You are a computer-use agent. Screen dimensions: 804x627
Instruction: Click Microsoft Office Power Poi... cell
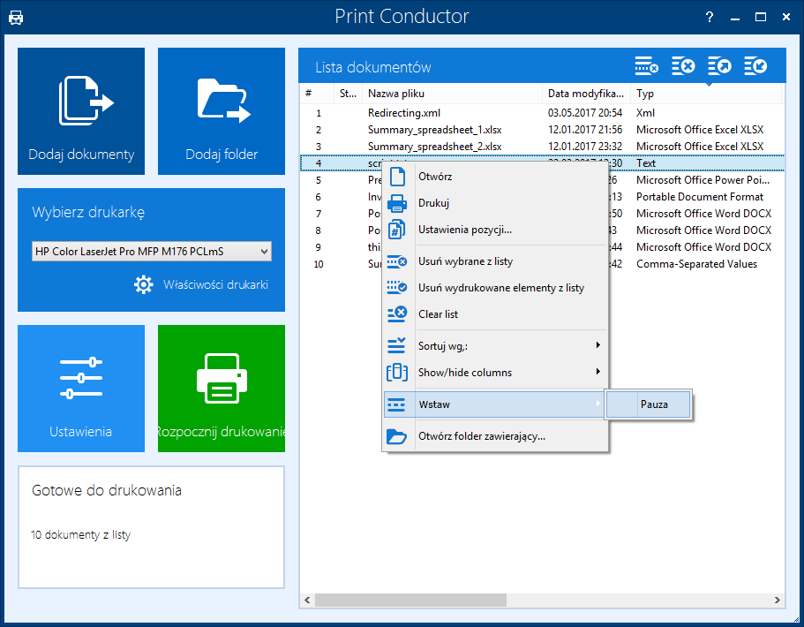pyautogui.click(x=703, y=180)
